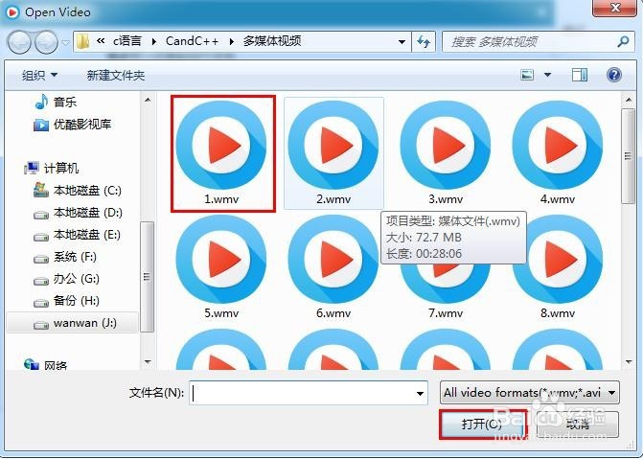Open 本地磁盘 (E:) drive
Image resolution: width=643 pixels, height=459 pixels.
pyautogui.click(x=77, y=235)
